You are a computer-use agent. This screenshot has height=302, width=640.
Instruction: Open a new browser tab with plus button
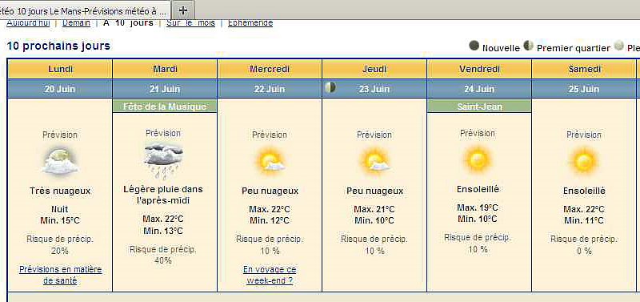point(184,10)
